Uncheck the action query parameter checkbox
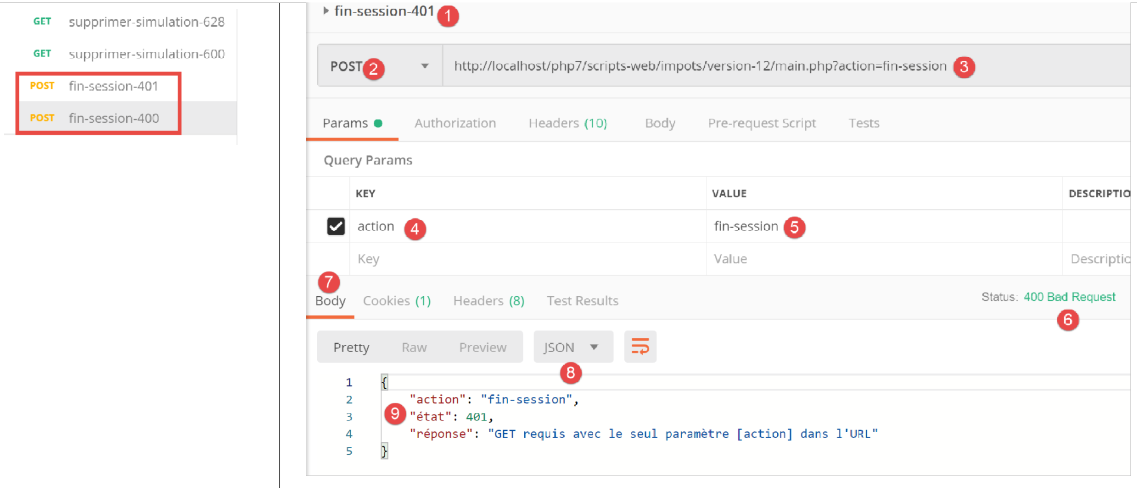The height and width of the screenshot is (488, 1137). tap(336, 226)
